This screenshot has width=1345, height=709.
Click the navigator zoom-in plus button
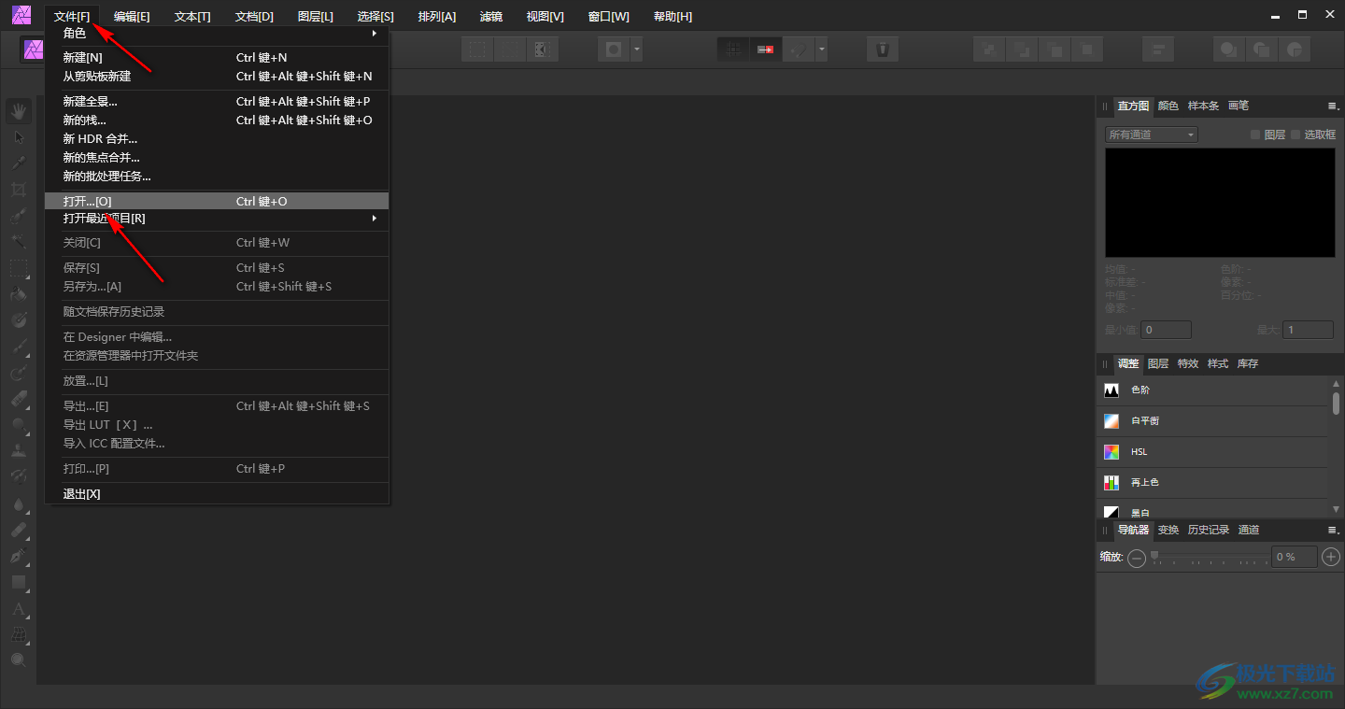[x=1332, y=558]
